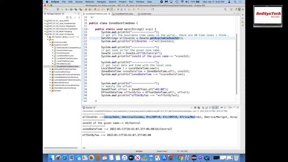Expand the ConstructorRef package
This screenshot has height=162, width=288.
50,42
